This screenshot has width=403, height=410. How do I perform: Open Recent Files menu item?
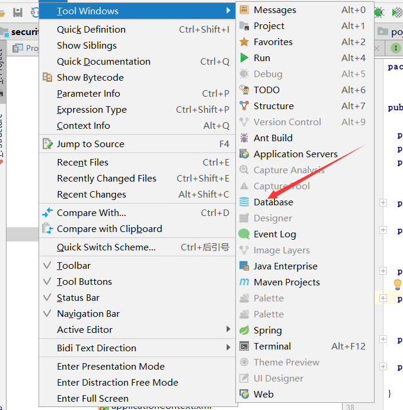[137, 163]
